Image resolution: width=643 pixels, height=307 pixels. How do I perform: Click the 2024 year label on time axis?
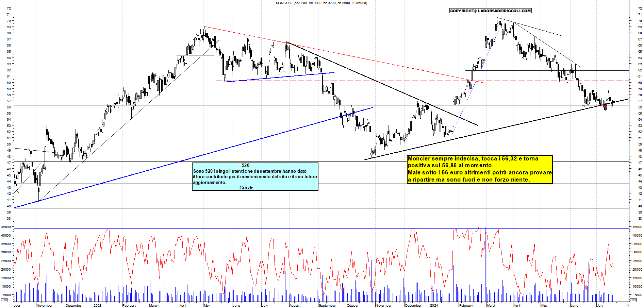coord(434,305)
